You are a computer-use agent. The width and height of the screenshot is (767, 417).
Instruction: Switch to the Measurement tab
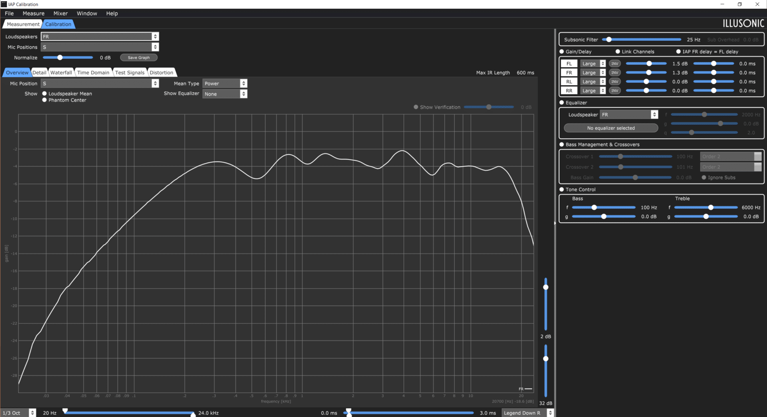click(x=23, y=24)
